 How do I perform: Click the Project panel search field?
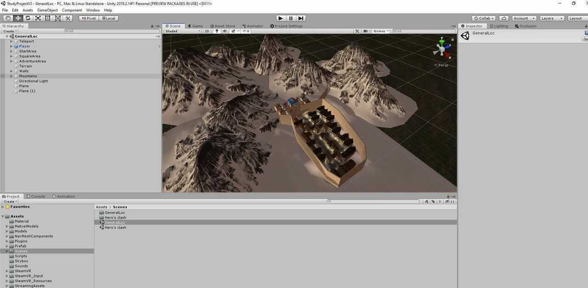[x=373, y=202]
